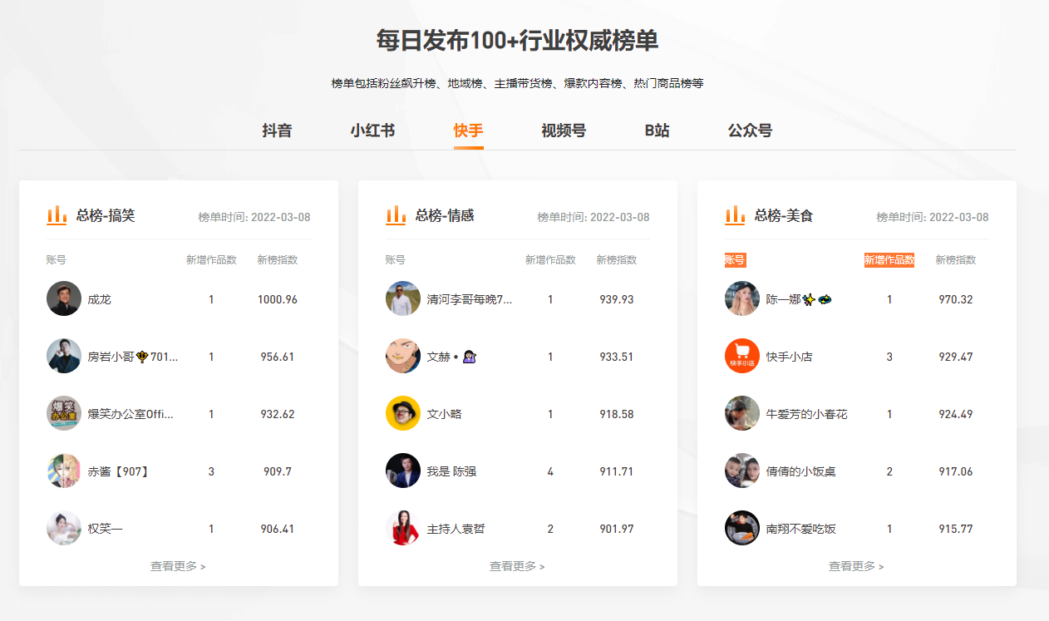This screenshot has width=1049, height=621.
Task: Click the 清河李哥 avatar
Action: pyautogui.click(x=403, y=298)
